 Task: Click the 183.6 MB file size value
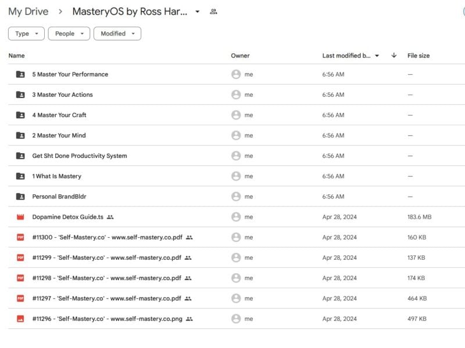point(419,217)
